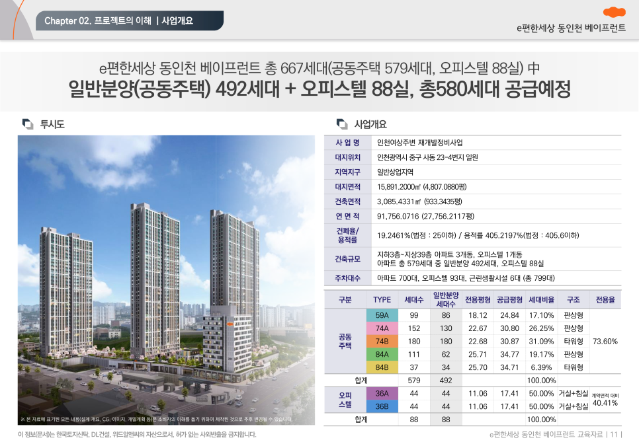Image resolution: width=639 pixels, height=442 pixels.
Task: Click the 91,756.0716 total floor area value
Action: tap(425, 215)
